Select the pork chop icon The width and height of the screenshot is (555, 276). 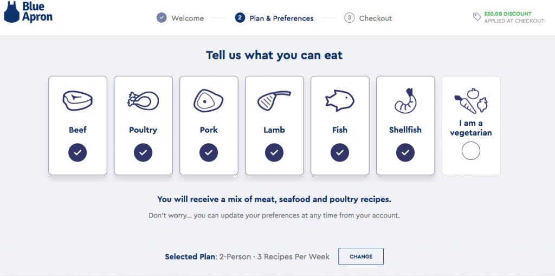pyautogui.click(x=209, y=101)
